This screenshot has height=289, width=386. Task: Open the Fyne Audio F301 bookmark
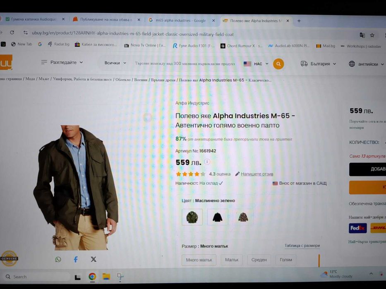[194, 46]
